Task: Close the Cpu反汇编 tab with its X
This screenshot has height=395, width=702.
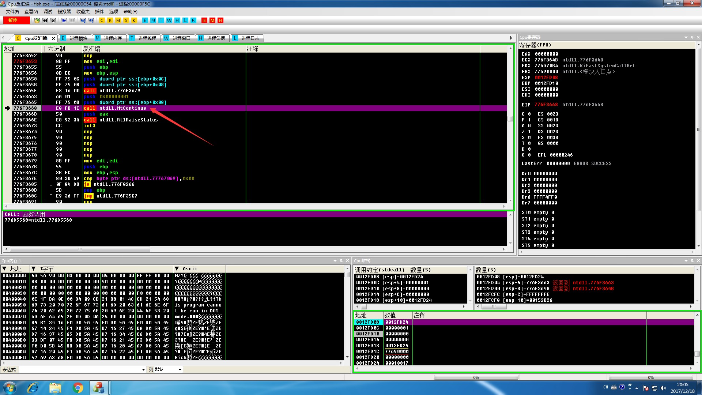Action: tap(53, 38)
